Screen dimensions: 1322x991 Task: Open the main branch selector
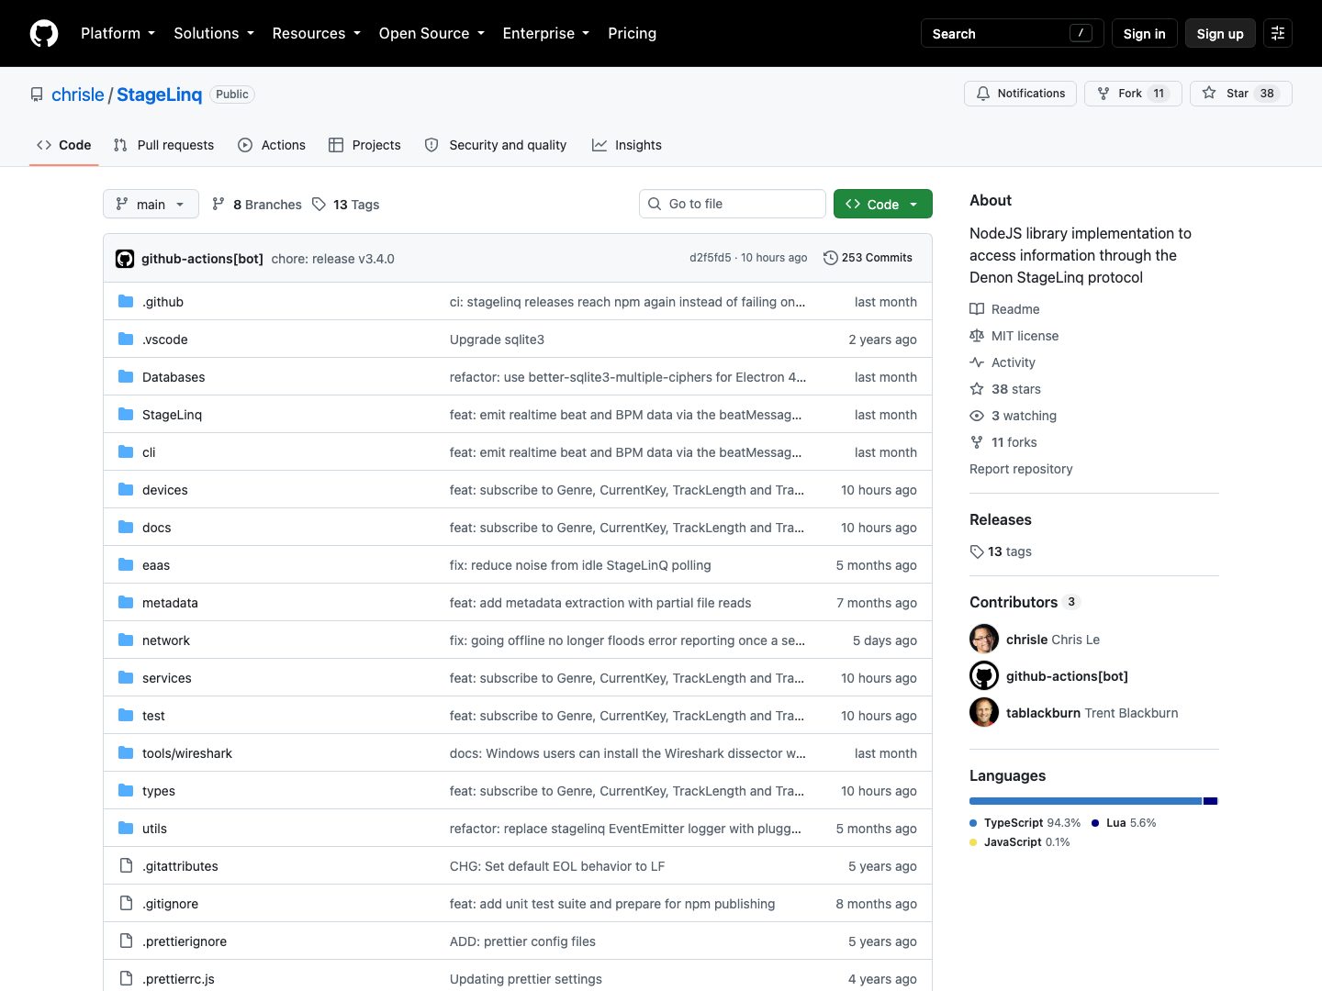(151, 204)
